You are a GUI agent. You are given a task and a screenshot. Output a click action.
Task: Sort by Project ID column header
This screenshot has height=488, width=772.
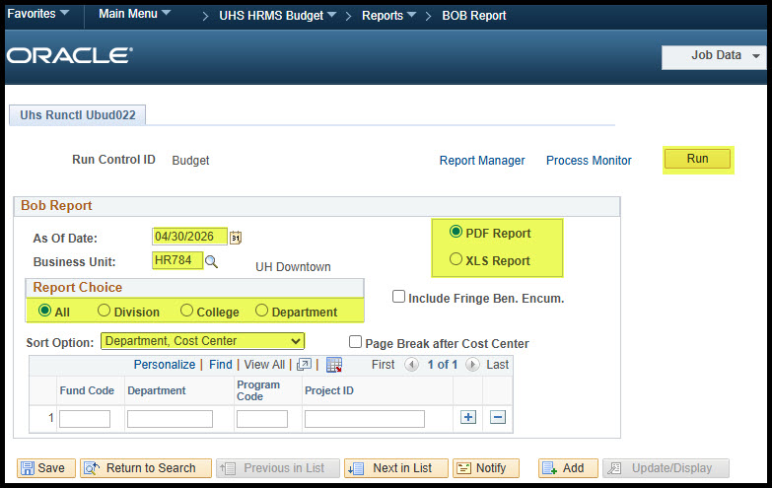pos(329,390)
